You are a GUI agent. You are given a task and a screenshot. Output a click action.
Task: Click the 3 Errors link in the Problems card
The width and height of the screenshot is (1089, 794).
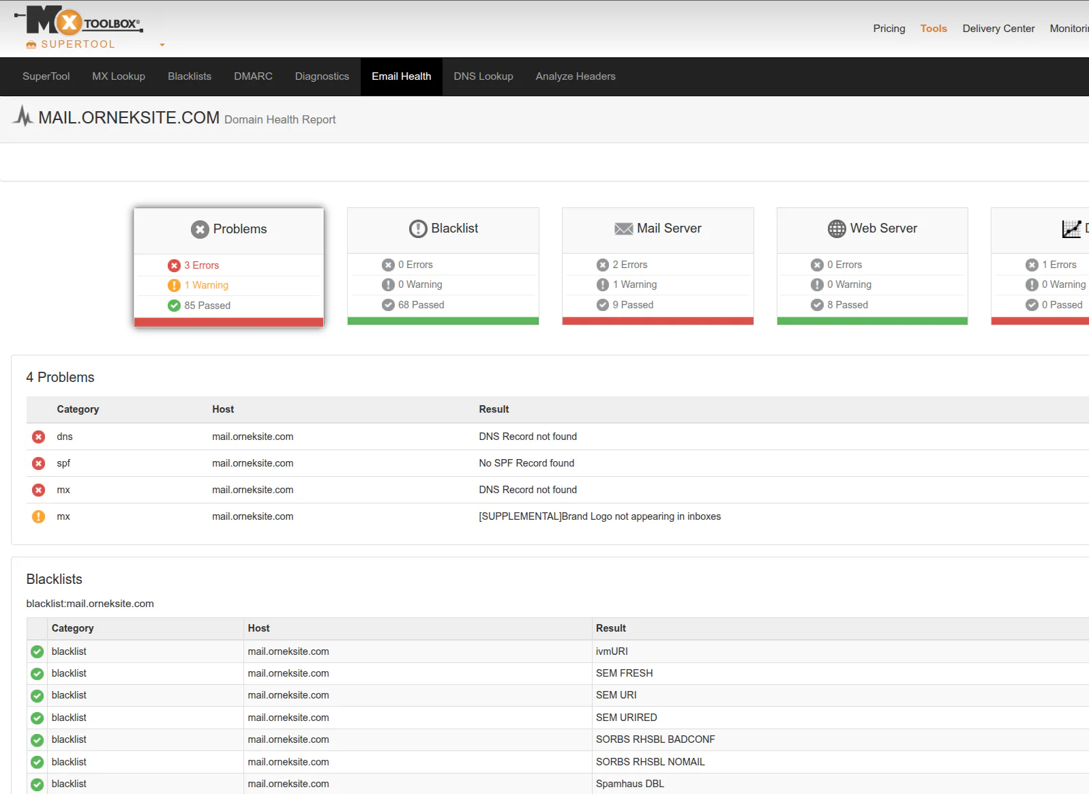[x=202, y=265]
